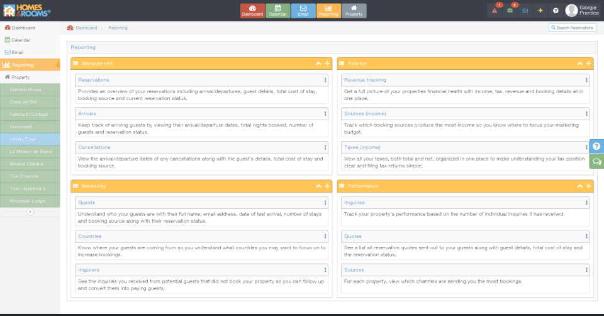Click the Cancellations report handle icon
The image size is (604, 316).
click(x=325, y=147)
